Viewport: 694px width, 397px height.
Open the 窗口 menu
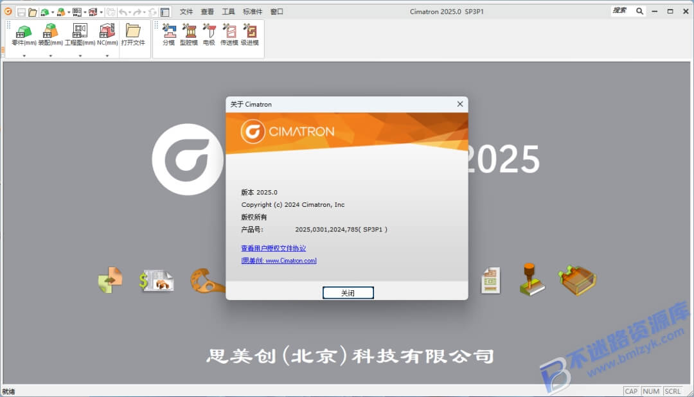(x=276, y=12)
